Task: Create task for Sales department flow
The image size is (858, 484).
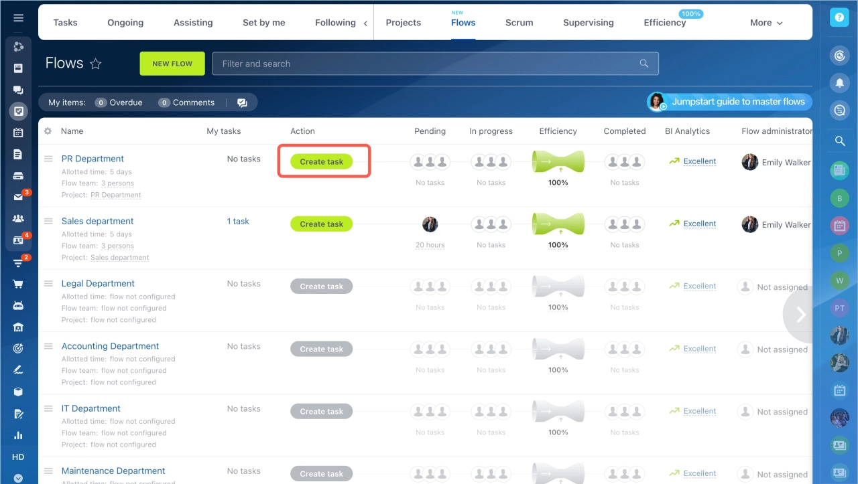Action: (321, 224)
